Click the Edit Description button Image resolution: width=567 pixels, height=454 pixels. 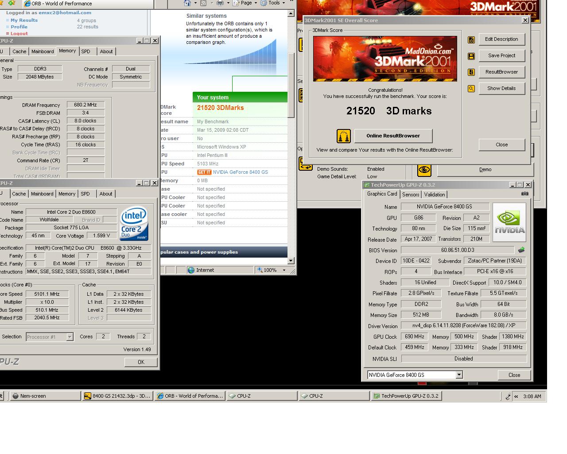pyautogui.click(x=501, y=39)
